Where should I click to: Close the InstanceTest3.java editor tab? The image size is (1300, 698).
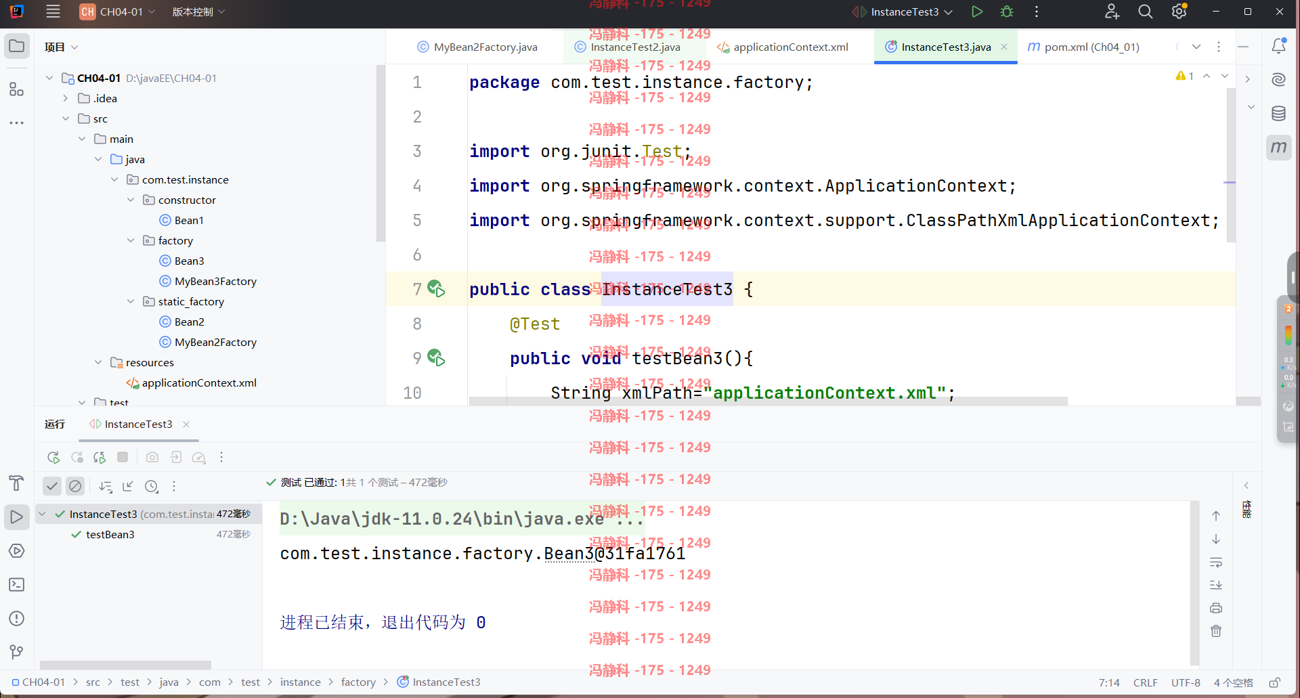1004,47
